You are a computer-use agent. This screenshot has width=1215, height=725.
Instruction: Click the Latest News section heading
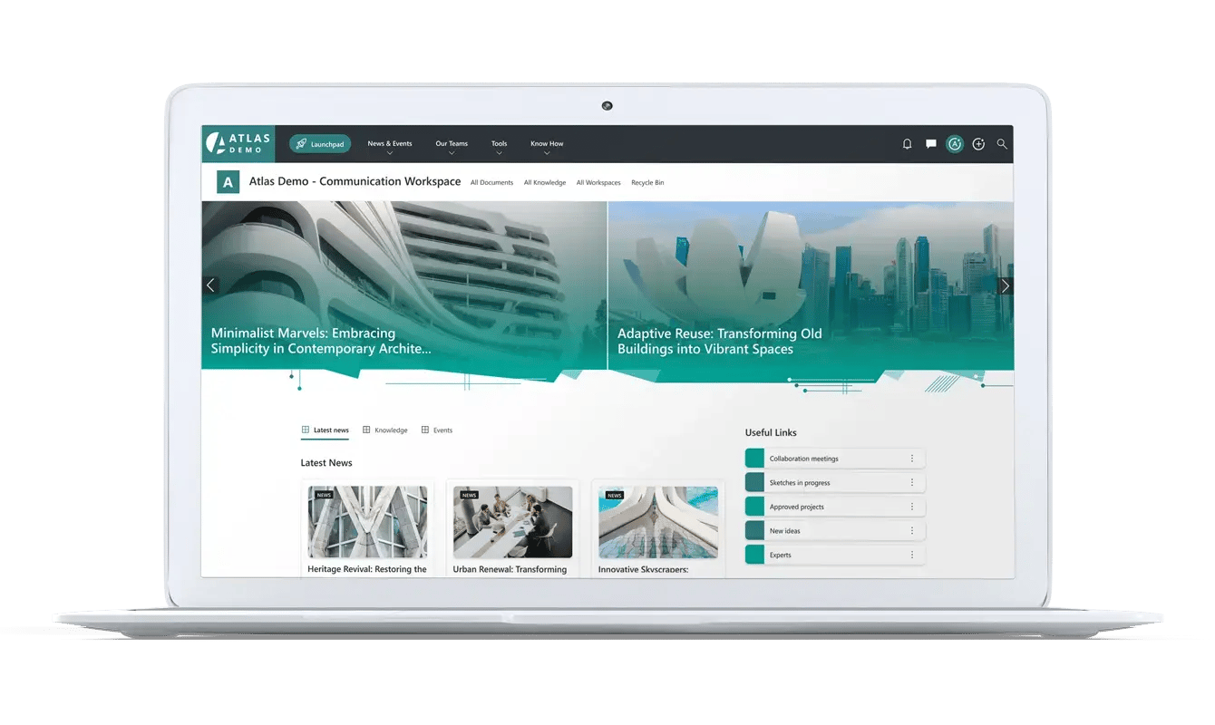[x=326, y=463]
